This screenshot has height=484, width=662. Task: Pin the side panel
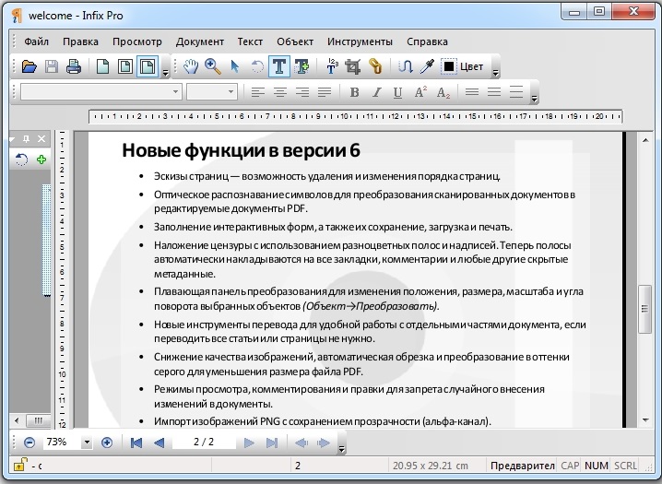26,138
